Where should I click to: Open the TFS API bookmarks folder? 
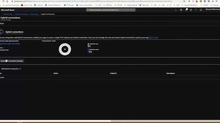coord(118,5)
